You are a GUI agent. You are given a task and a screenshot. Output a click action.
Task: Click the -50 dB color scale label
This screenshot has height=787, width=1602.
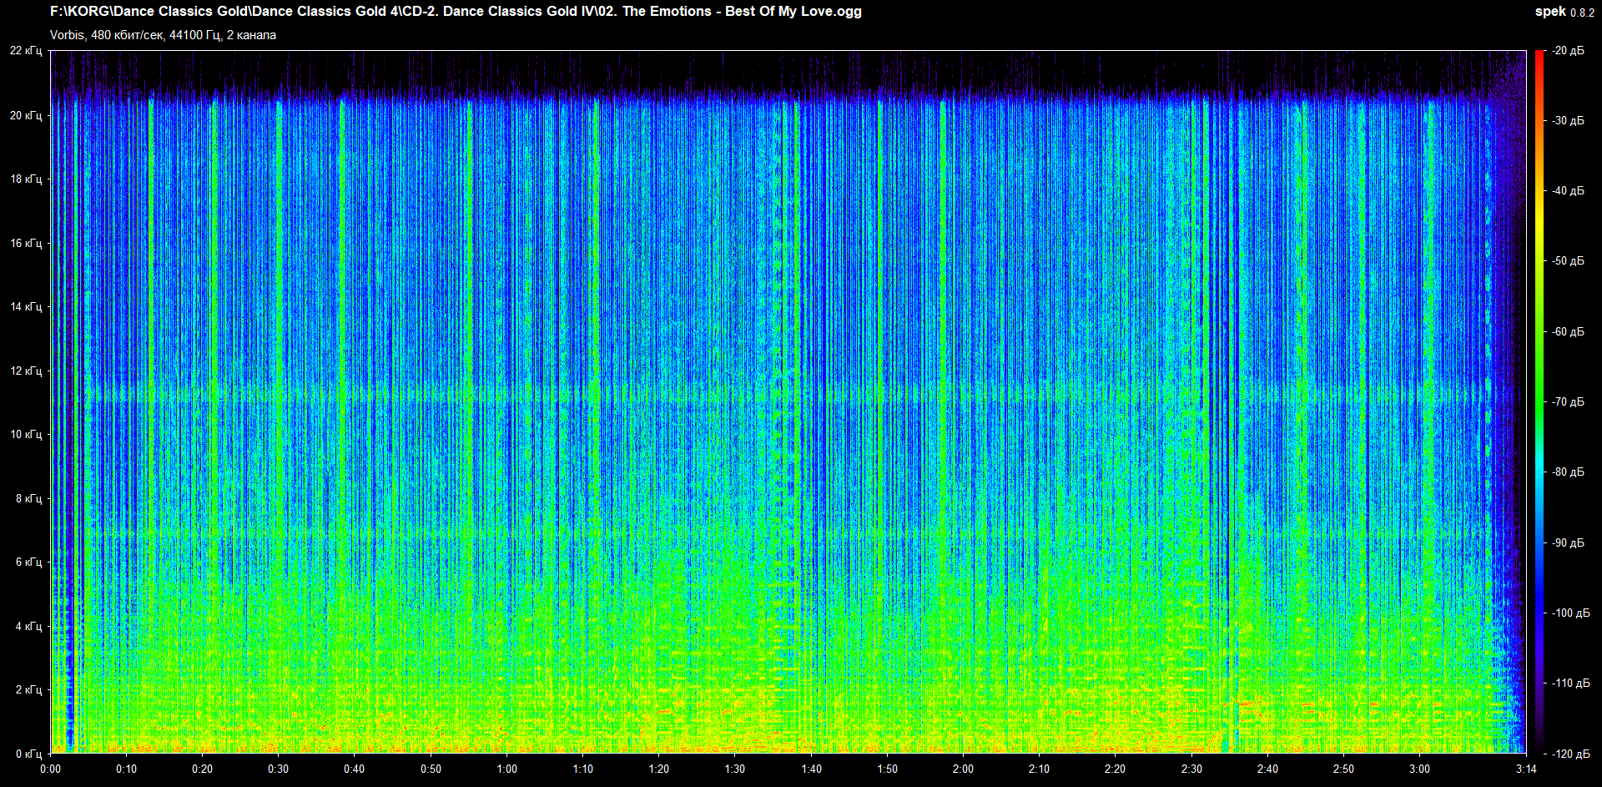[x=1568, y=261]
